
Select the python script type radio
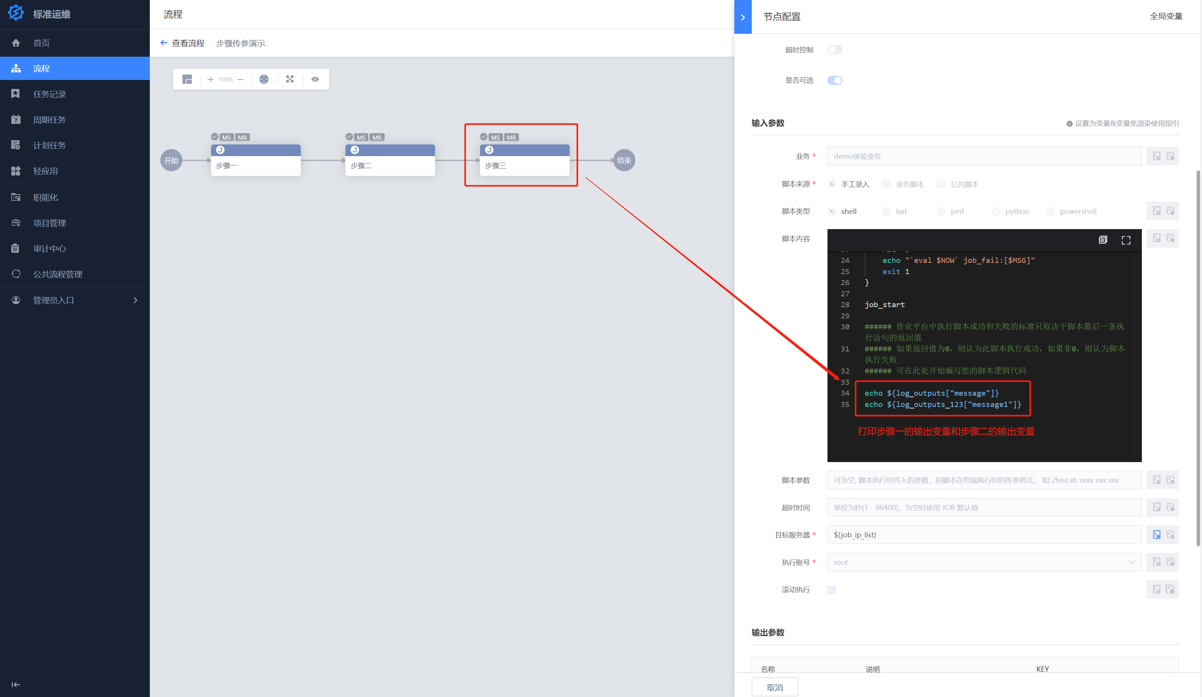point(996,211)
